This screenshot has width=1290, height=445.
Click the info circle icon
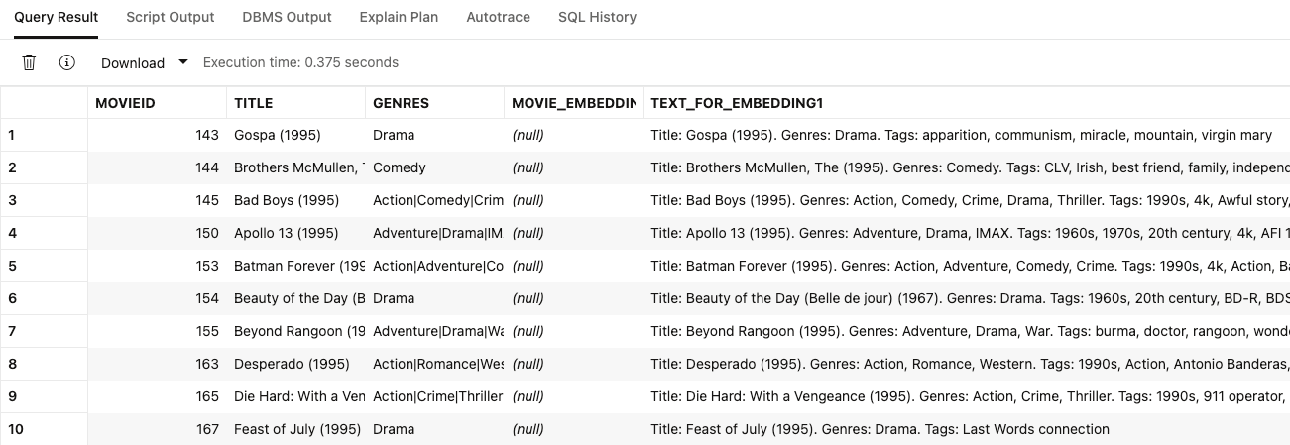pyautogui.click(x=67, y=62)
